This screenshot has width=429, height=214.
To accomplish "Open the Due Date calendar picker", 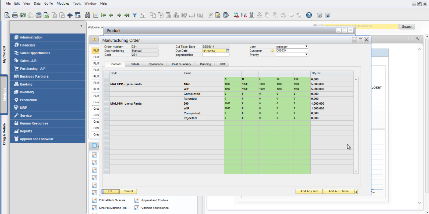I will tap(228, 51).
